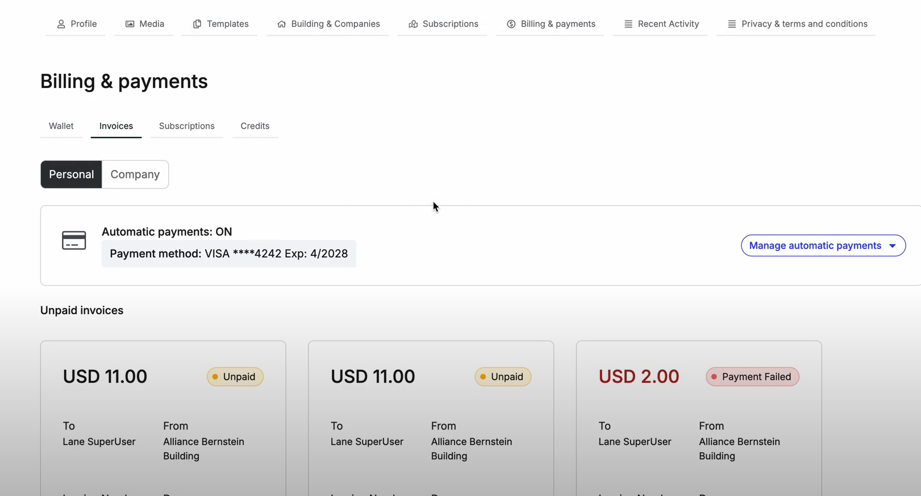
Task: Click the Subscriptions icon in top navigation
Action: (x=413, y=24)
